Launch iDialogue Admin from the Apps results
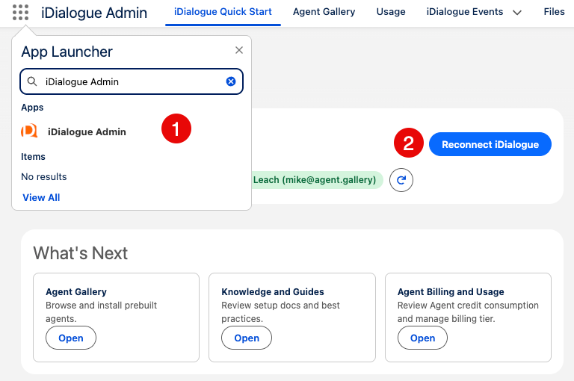This screenshot has width=574, height=381. pyautogui.click(x=87, y=131)
